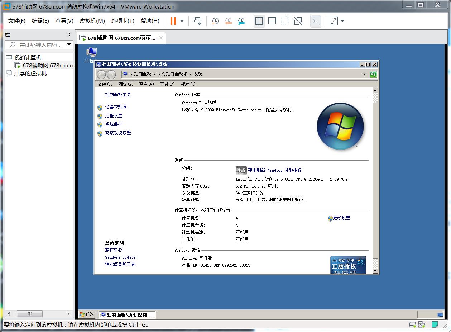The width and height of the screenshot is (451, 332).
Task: Click the back navigation button in System window
Action: coord(101,75)
